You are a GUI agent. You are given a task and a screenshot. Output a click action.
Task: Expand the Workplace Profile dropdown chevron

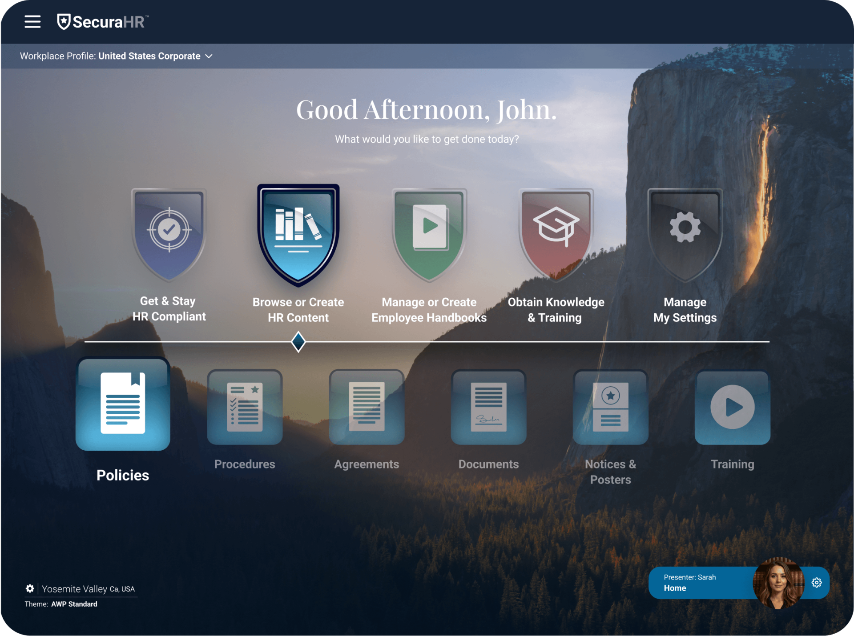pos(209,56)
